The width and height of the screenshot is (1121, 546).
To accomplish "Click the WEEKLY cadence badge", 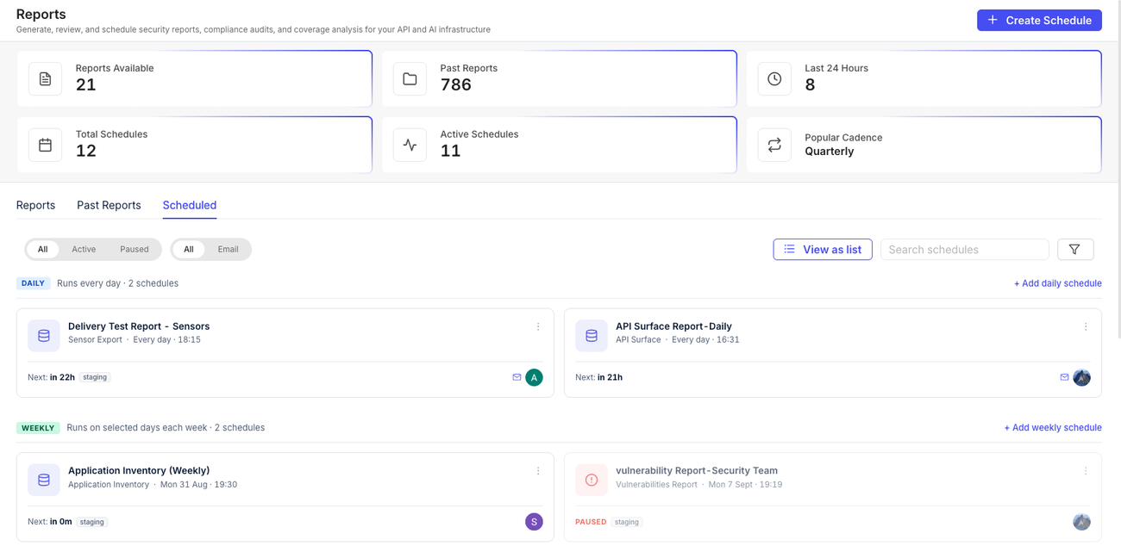I will [38, 428].
